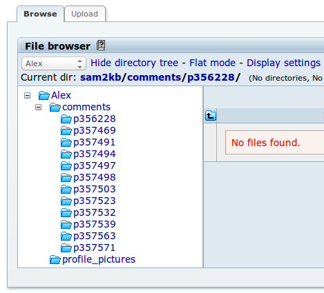Click the folder icon beside p356228
The height and width of the screenshot is (293, 324).
(x=66, y=119)
